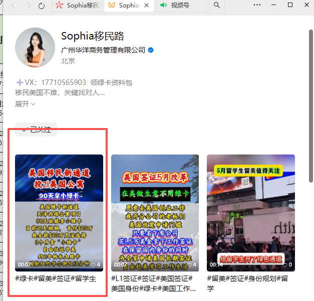Play the 5月留学生留美值得关注 video
This screenshot has height=301, width=314.
[251, 213]
